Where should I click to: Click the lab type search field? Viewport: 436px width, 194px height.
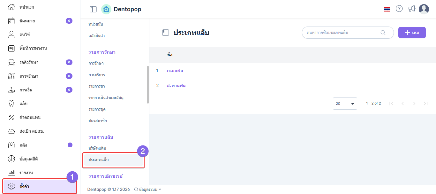(342, 33)
